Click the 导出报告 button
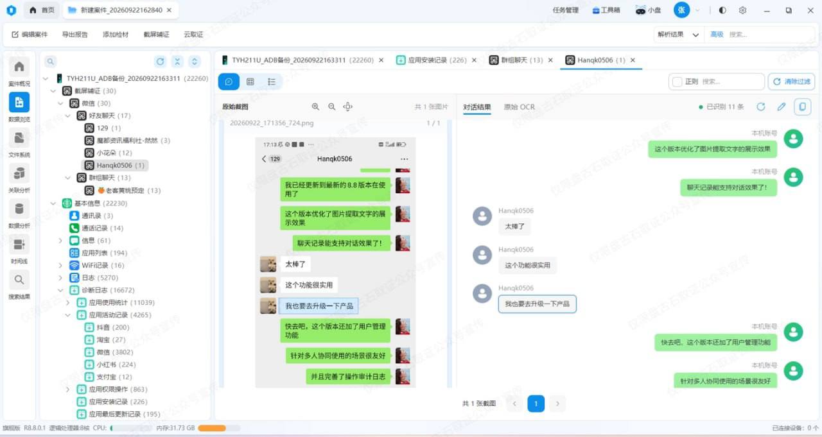The width and height of the screenshot is (822, 437). pyautogui.click(x=75, y=35)
